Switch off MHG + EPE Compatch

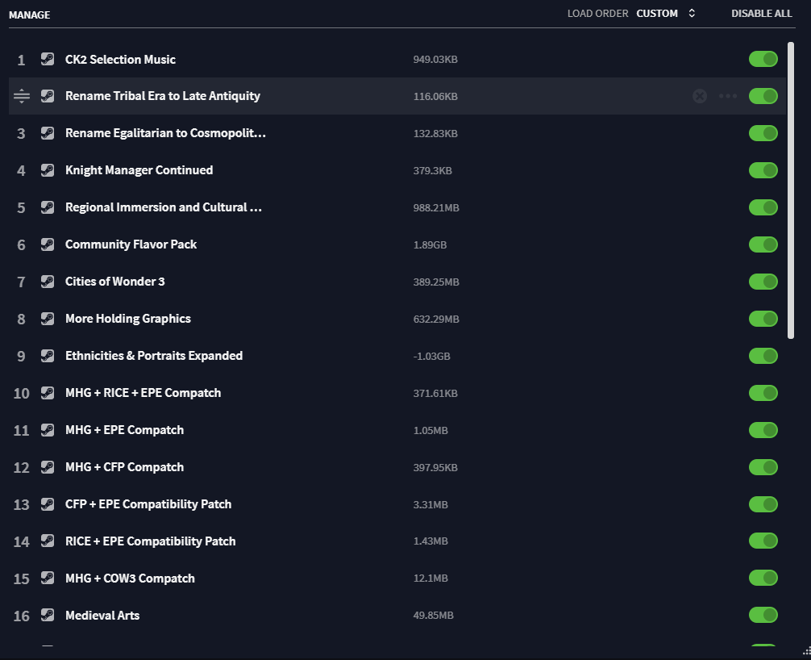click(763, 430)
